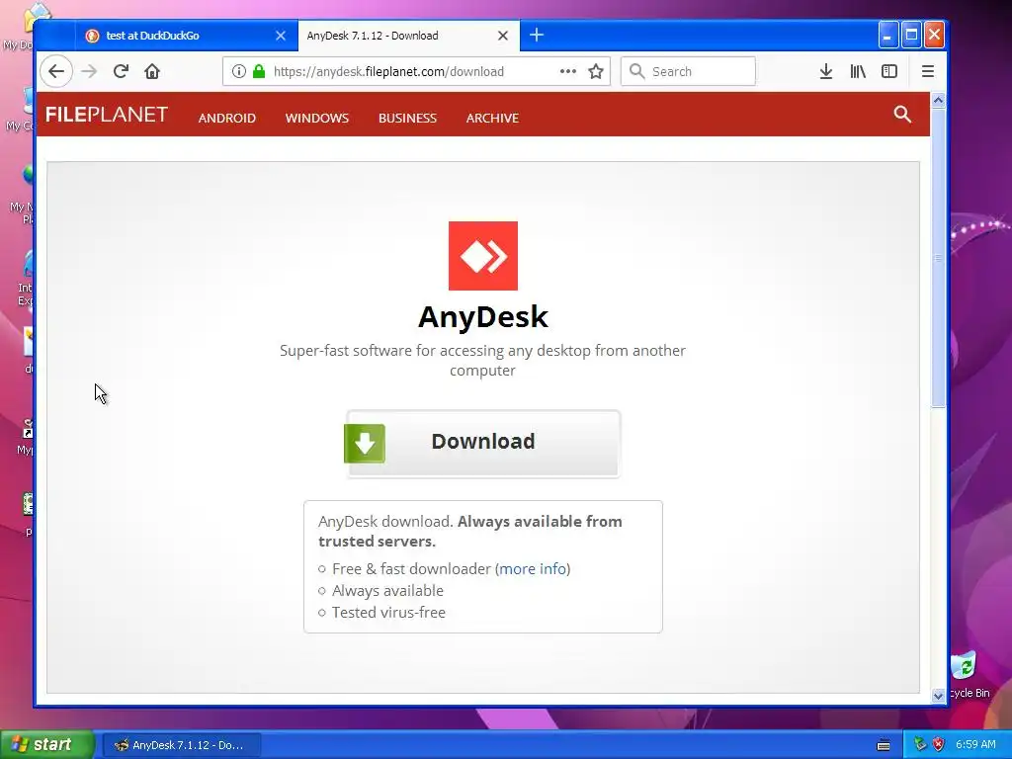Show site information icon in address bar
This screenshot has height=759, width=1012.
click(239, 71)
